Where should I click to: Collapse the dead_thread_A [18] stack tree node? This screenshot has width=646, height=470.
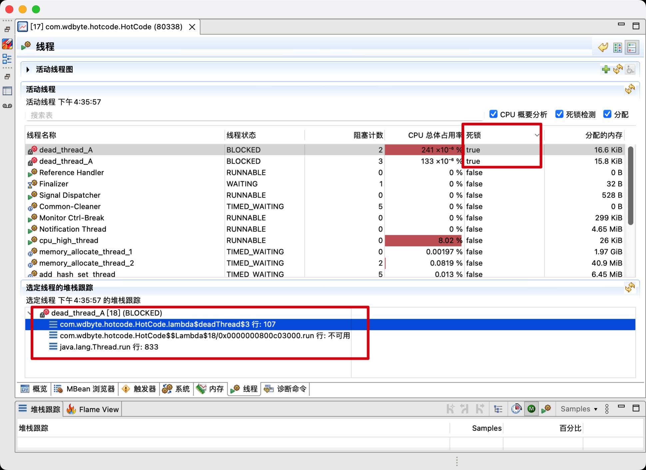pyautogui.click(x=30, y=313)
